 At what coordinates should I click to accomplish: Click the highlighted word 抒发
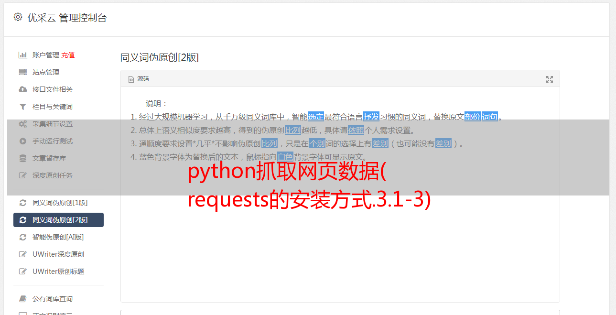[371, 117]
